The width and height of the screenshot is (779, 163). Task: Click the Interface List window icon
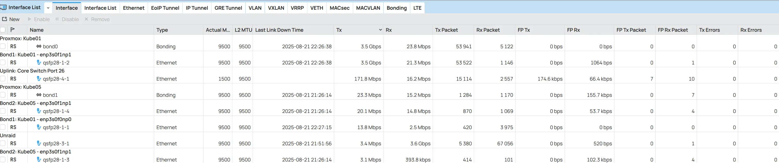click(3, 7)
